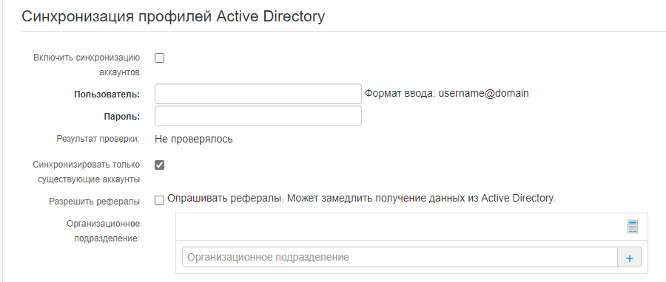Click 'Синхронизировать только существующие аккаунты' label

coord(87,172)
